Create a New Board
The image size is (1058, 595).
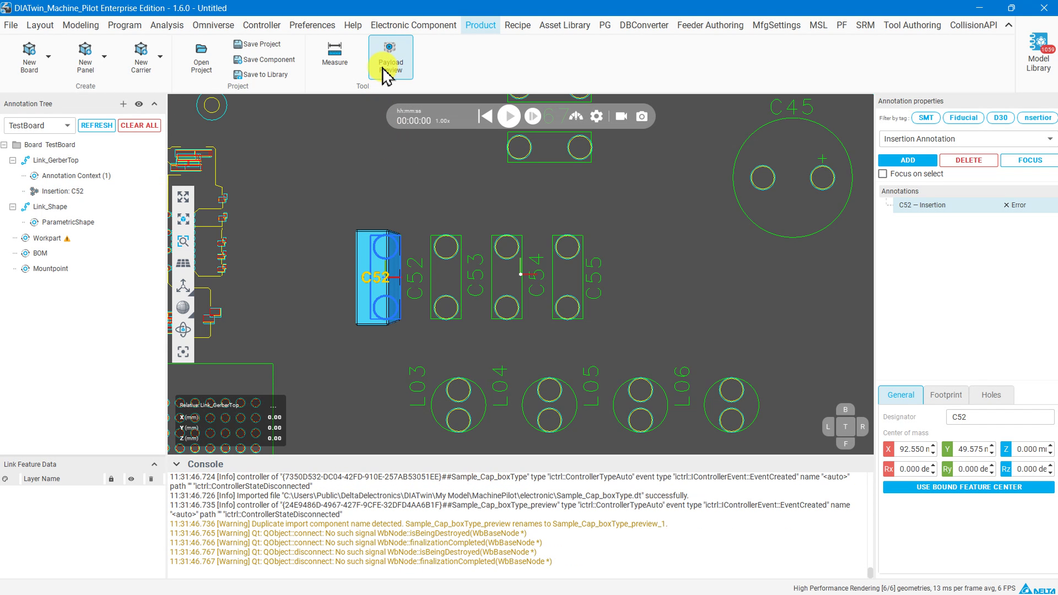29,57
